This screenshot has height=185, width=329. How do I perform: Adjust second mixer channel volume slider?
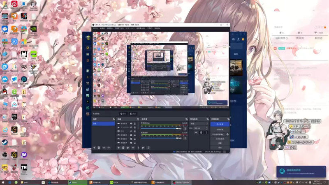point(160,138)
